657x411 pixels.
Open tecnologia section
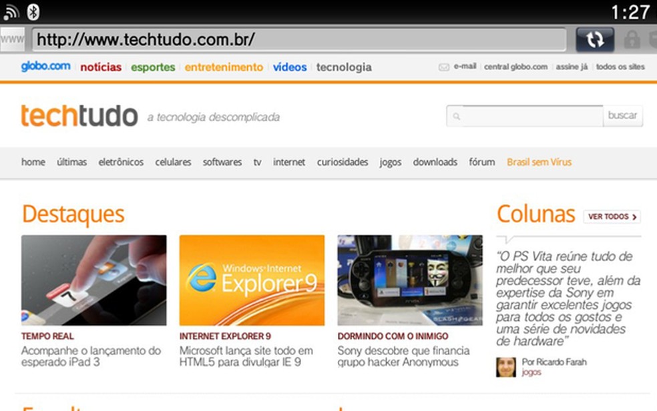point(344,67)
